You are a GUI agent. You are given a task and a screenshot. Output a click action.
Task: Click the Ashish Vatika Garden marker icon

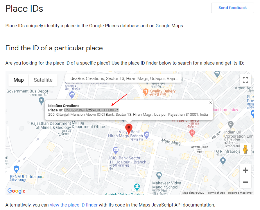coord(137,187)
